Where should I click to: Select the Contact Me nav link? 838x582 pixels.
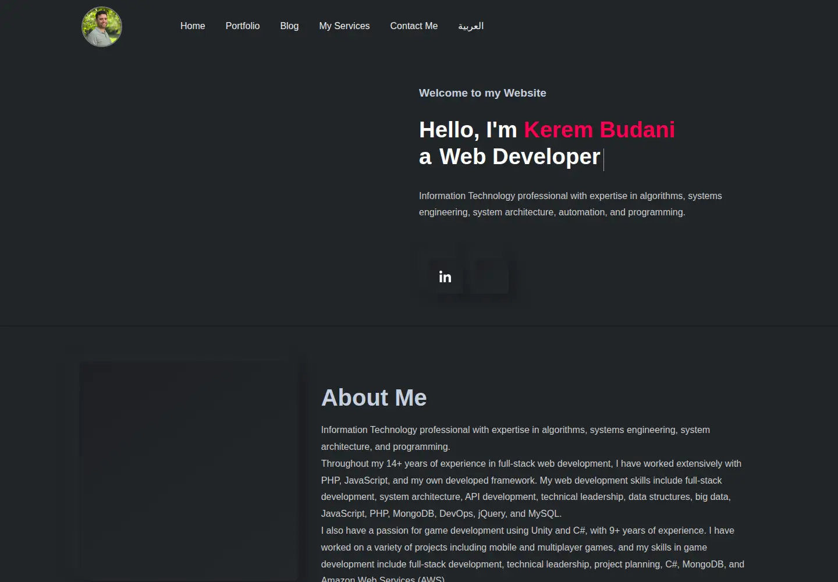pyautogui.click(x=414, y=26)
